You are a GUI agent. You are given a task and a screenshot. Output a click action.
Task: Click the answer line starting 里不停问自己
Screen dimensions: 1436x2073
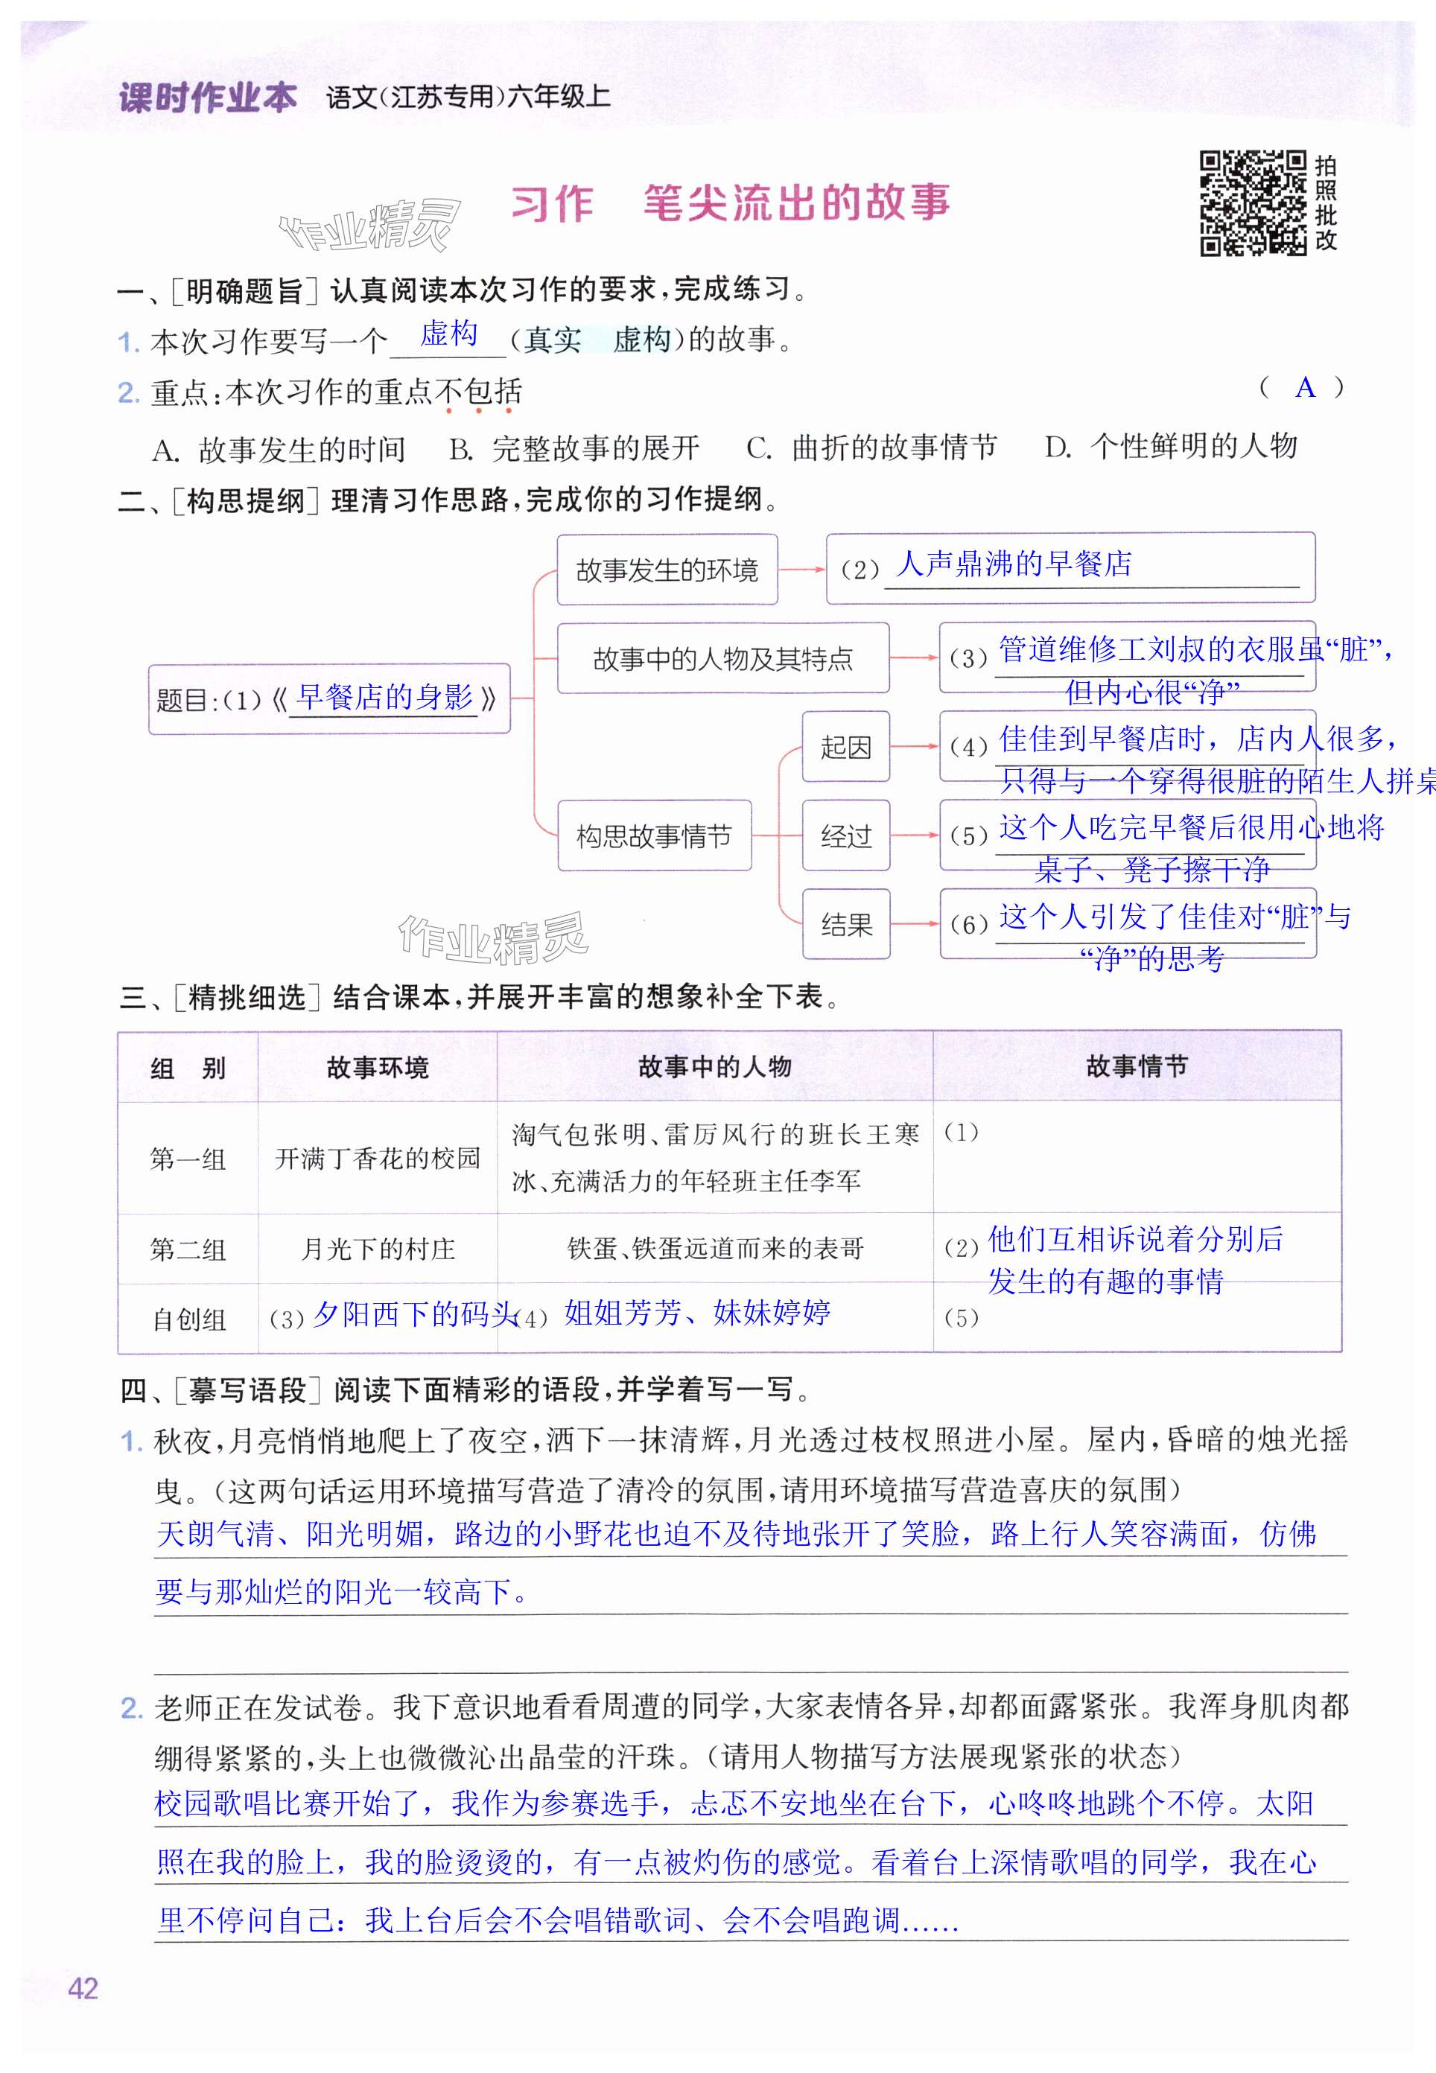click(x=558, y=1921)
